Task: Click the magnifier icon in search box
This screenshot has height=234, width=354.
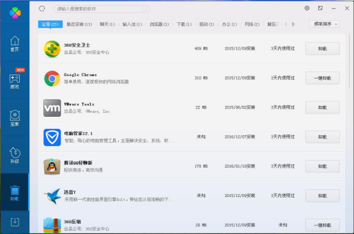Action: pos(144,9)
